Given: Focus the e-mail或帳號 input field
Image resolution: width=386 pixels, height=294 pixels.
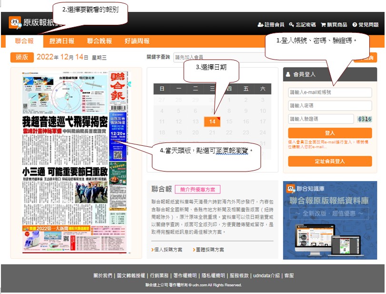Looking at the screenshot, I should click(330, 92).
